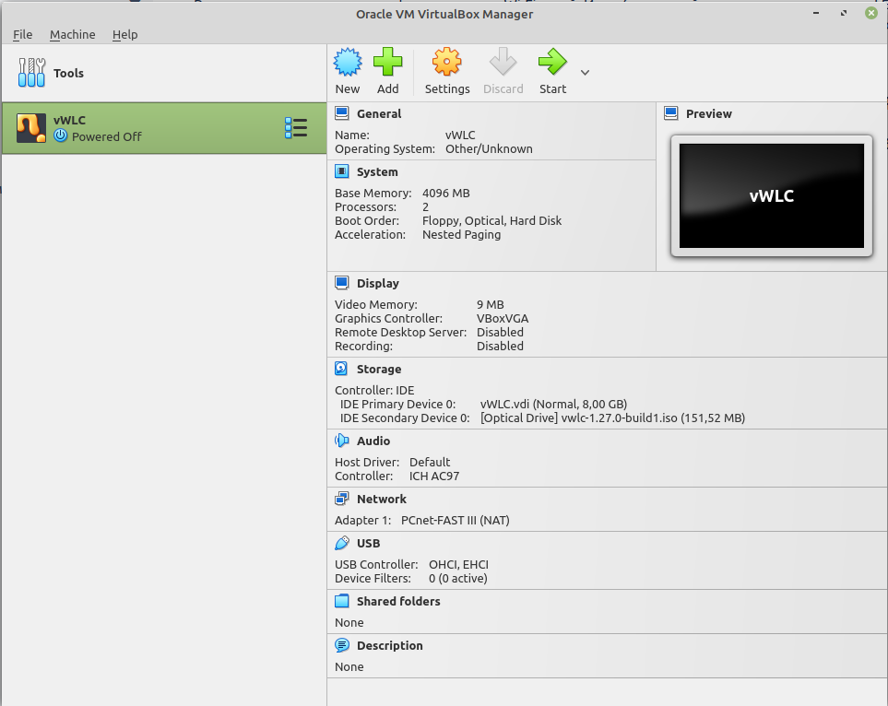Open the Machine menu

pos(73,34)
